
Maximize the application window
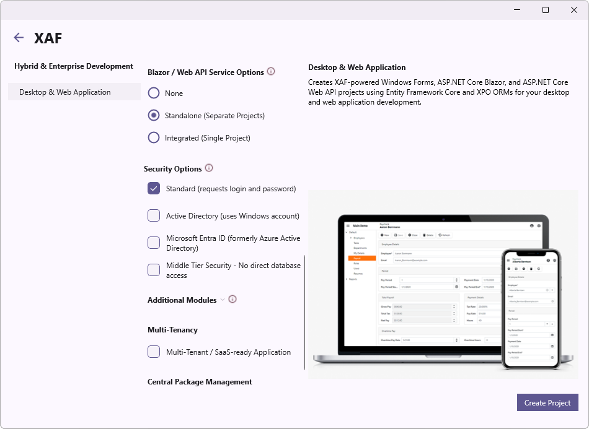point(545,10)
